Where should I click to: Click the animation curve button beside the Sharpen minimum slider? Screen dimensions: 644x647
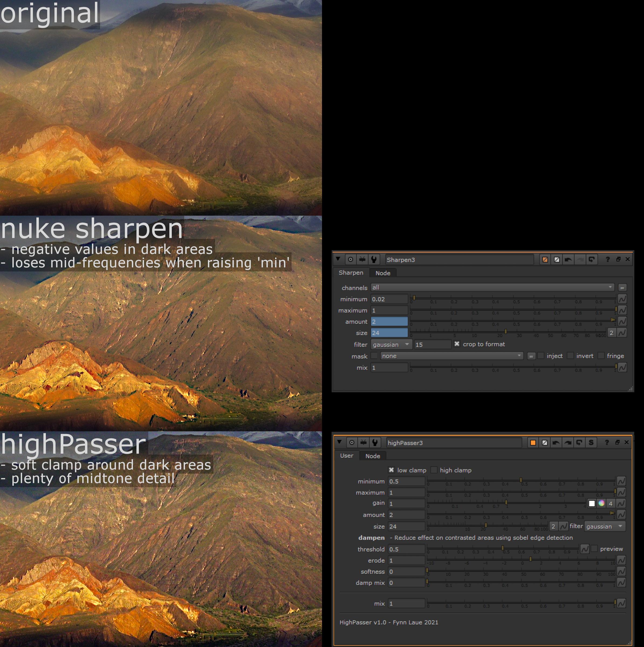622,299
